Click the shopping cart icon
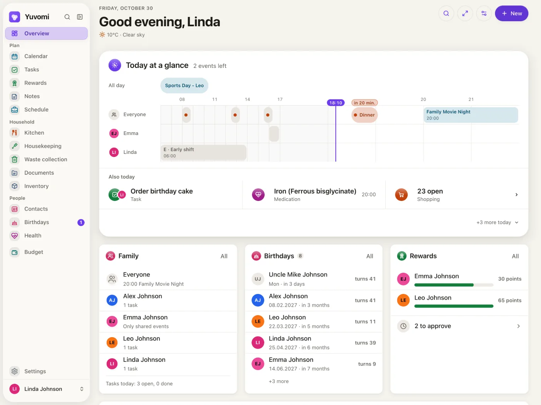Image resolution: width=541 pixels, height=405 pixels. pyautogui.click(x=401, y=195)
